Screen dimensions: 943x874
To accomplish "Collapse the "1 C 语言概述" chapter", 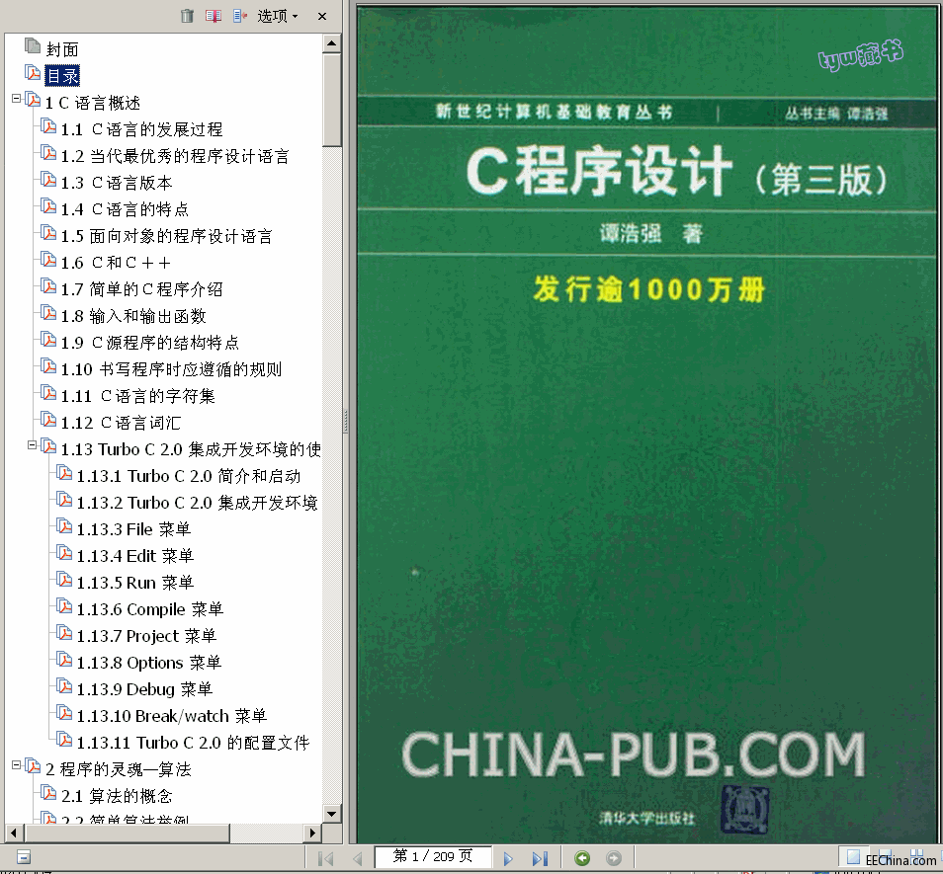I will pyautogui.click(x=14, y=100).
